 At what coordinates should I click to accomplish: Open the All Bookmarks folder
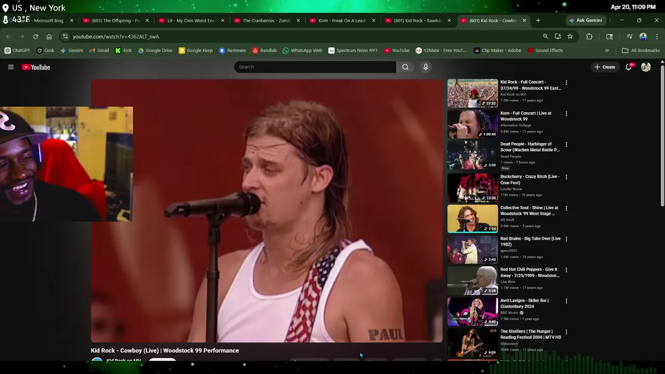tap(641, 50)
